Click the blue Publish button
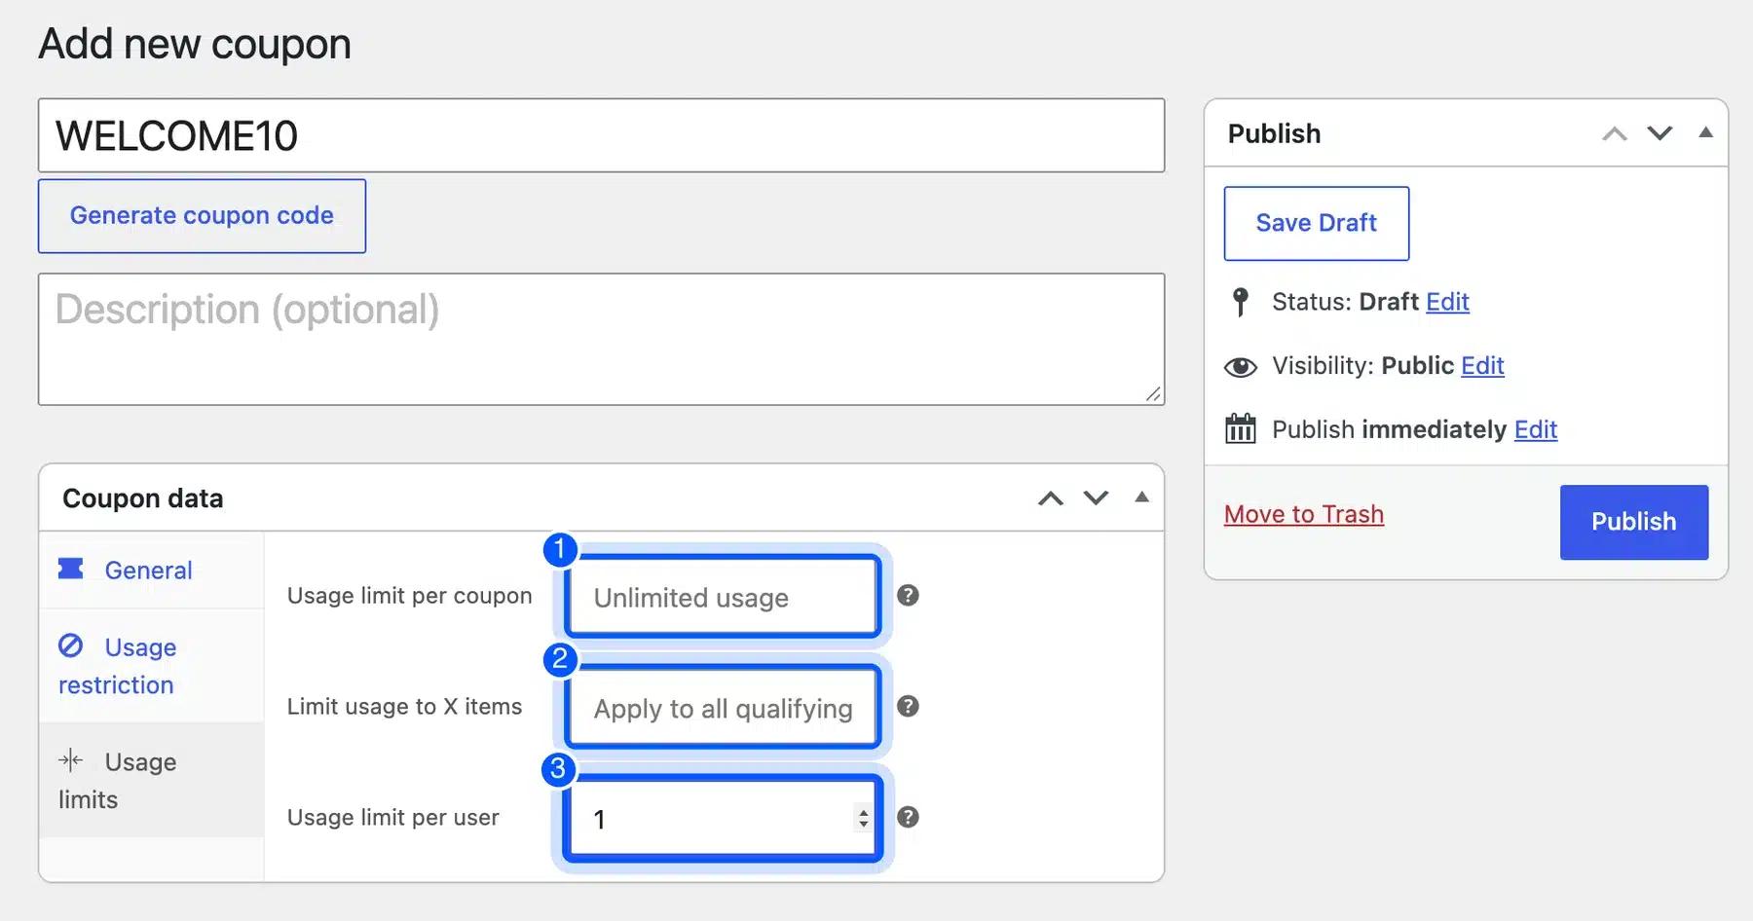The image size is (1753, 921). 1633,522
